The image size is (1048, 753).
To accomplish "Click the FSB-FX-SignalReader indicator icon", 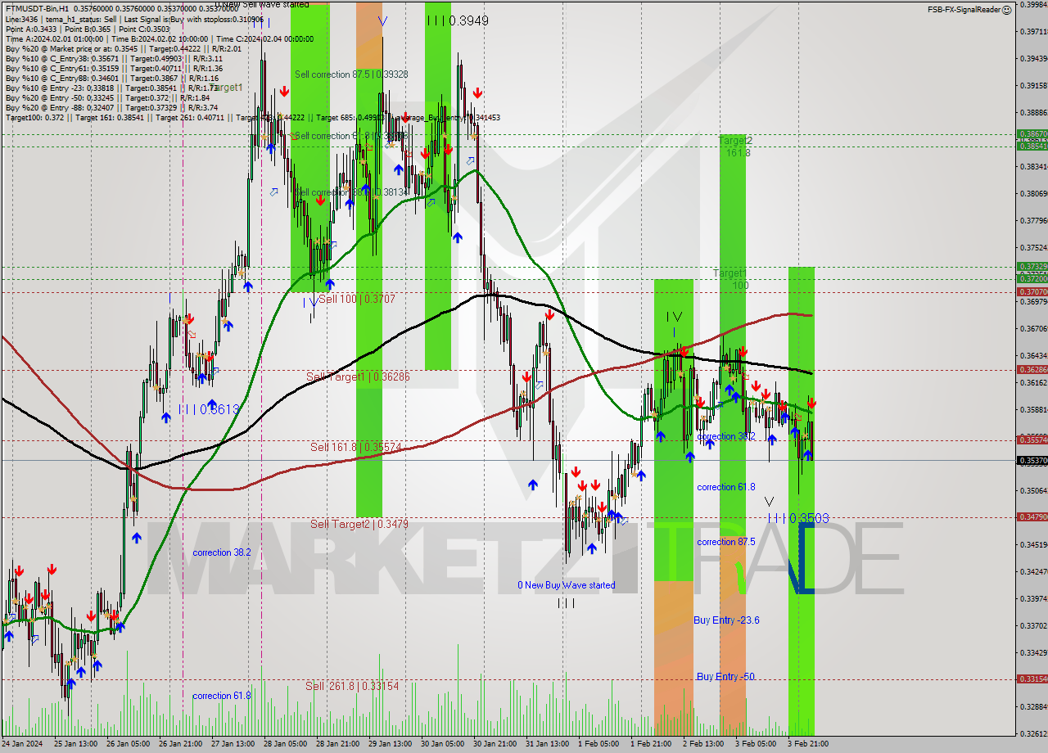I will point(1007,9).
